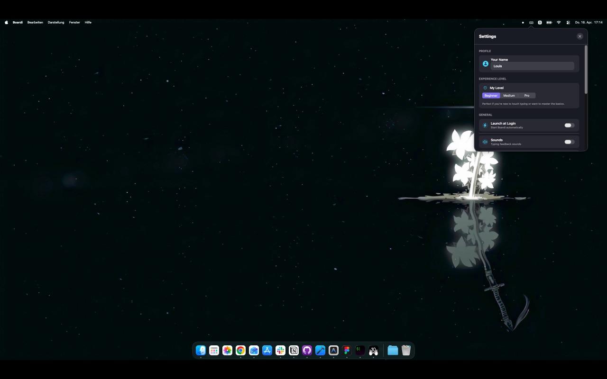
Task: Launch Google Chrome from the dock
Action: pyautogui.click(x=241, y=350)
